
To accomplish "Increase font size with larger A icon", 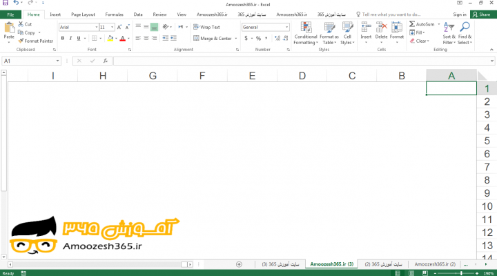I will tap(119, 27).
